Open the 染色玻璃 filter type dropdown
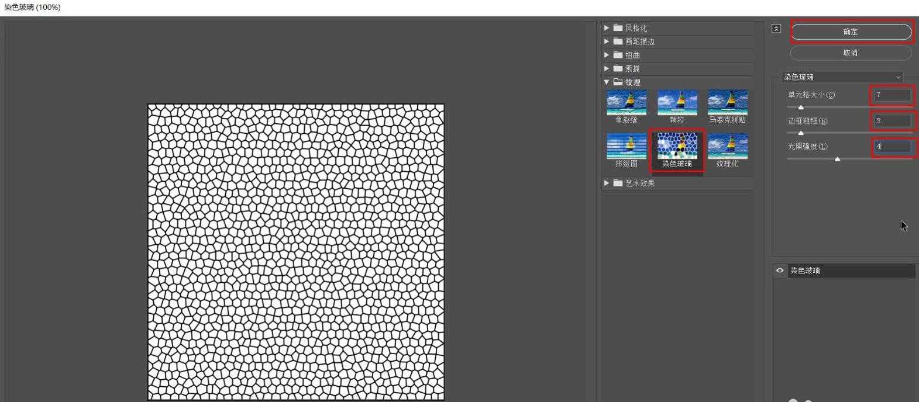 tap(842, 77)
